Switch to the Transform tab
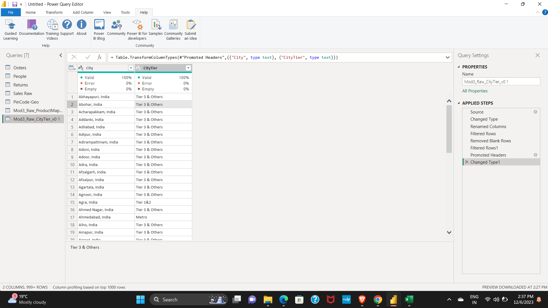This screenshot has width=548, height=308. tap(54, 12)
